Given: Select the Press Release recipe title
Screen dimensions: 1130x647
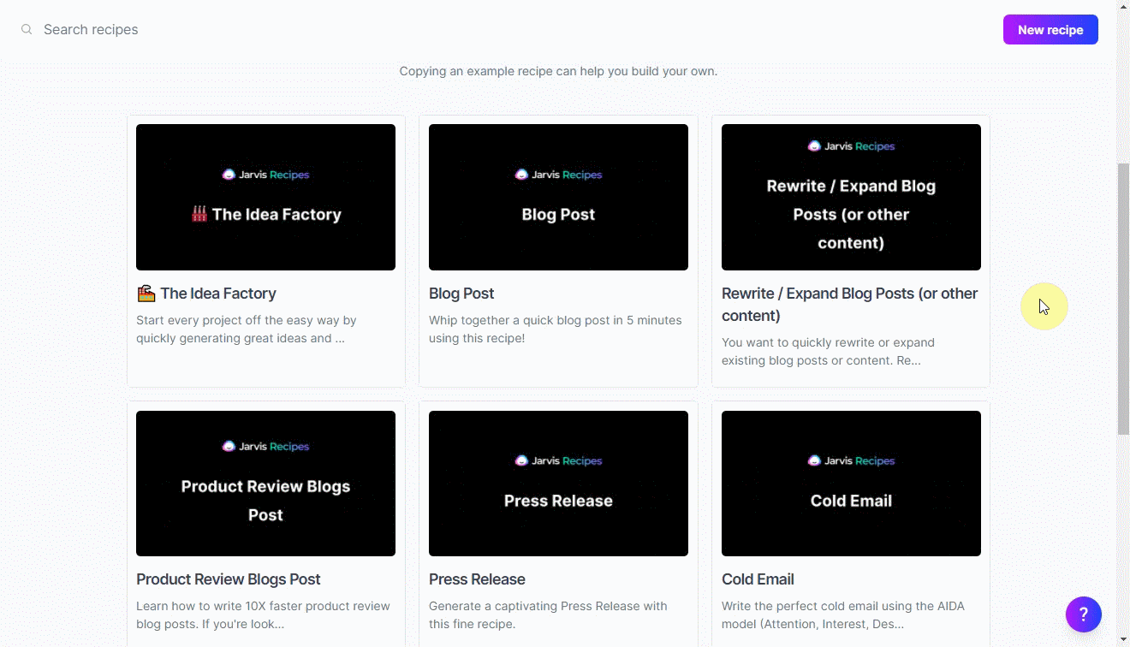Looking at the screenshot, I should (x=477, y=579).
